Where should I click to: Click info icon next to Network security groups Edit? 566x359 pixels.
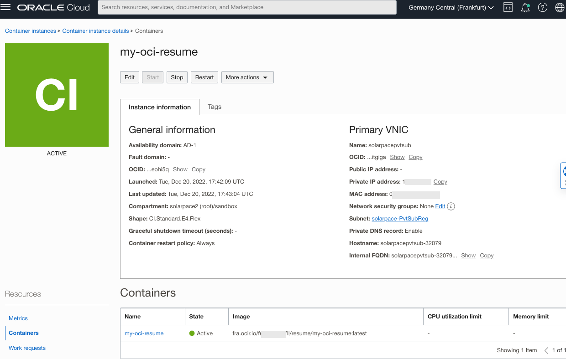pos(451,206)
